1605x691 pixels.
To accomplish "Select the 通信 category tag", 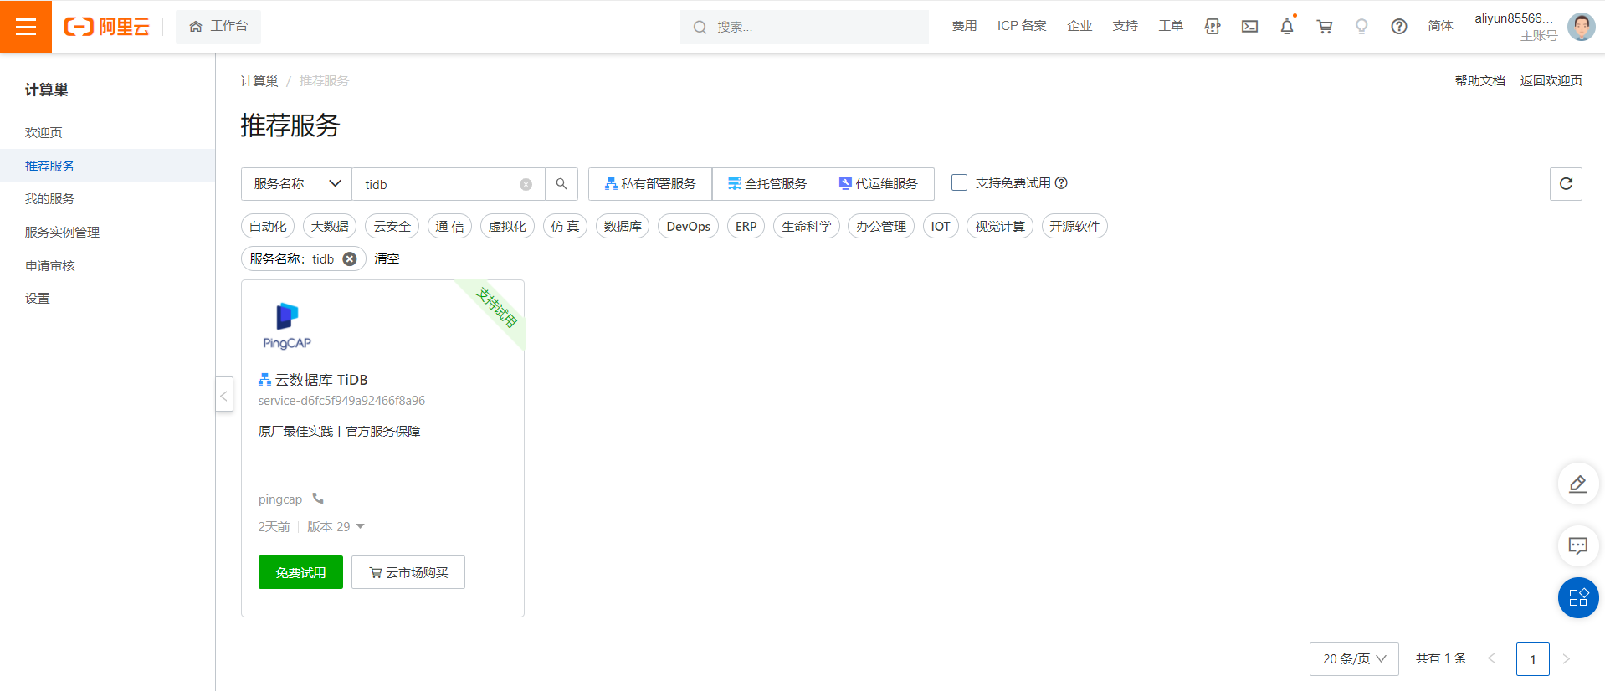I will [x=449, y=226].
